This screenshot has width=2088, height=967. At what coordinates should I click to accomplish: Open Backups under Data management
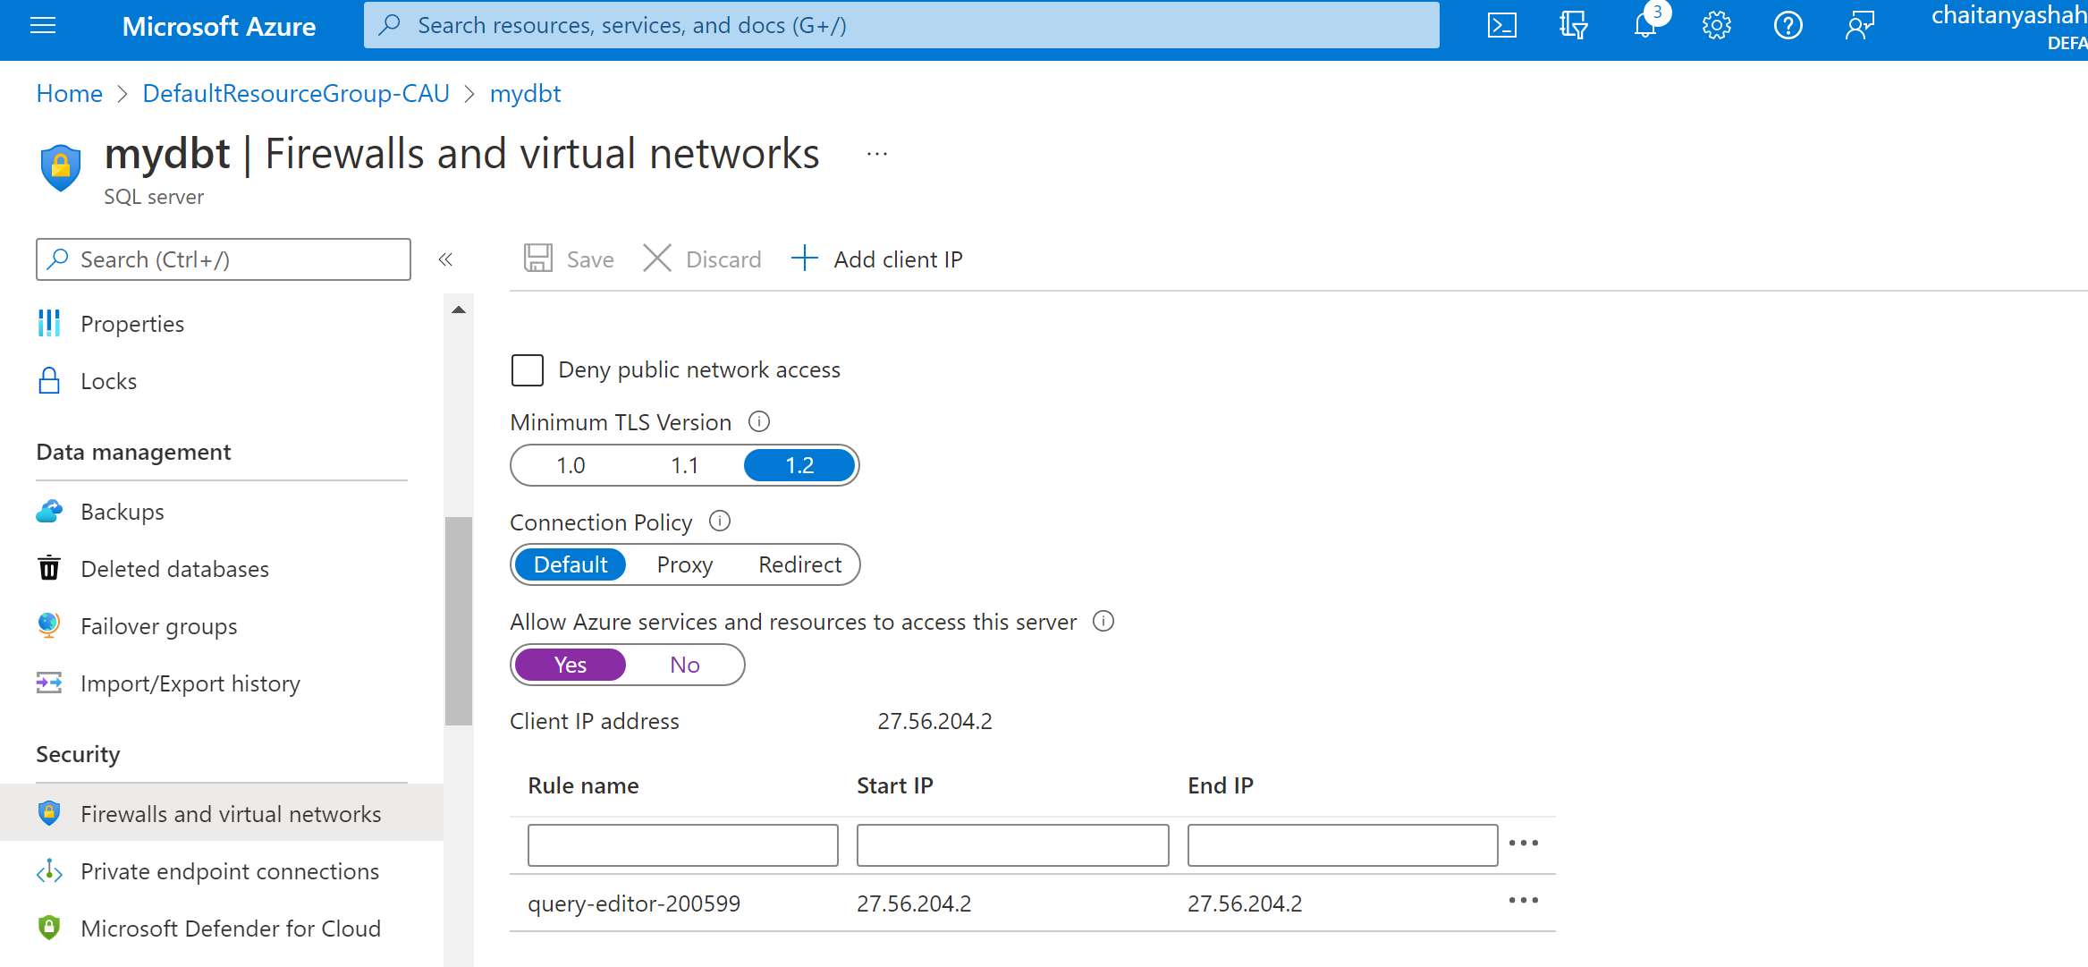click(x=122, y=511)
